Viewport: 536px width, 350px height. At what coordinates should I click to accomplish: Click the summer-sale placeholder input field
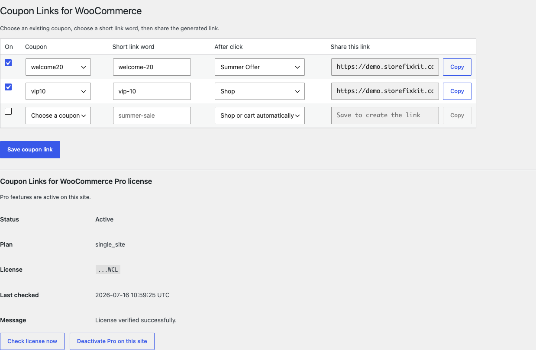(152, 116)
